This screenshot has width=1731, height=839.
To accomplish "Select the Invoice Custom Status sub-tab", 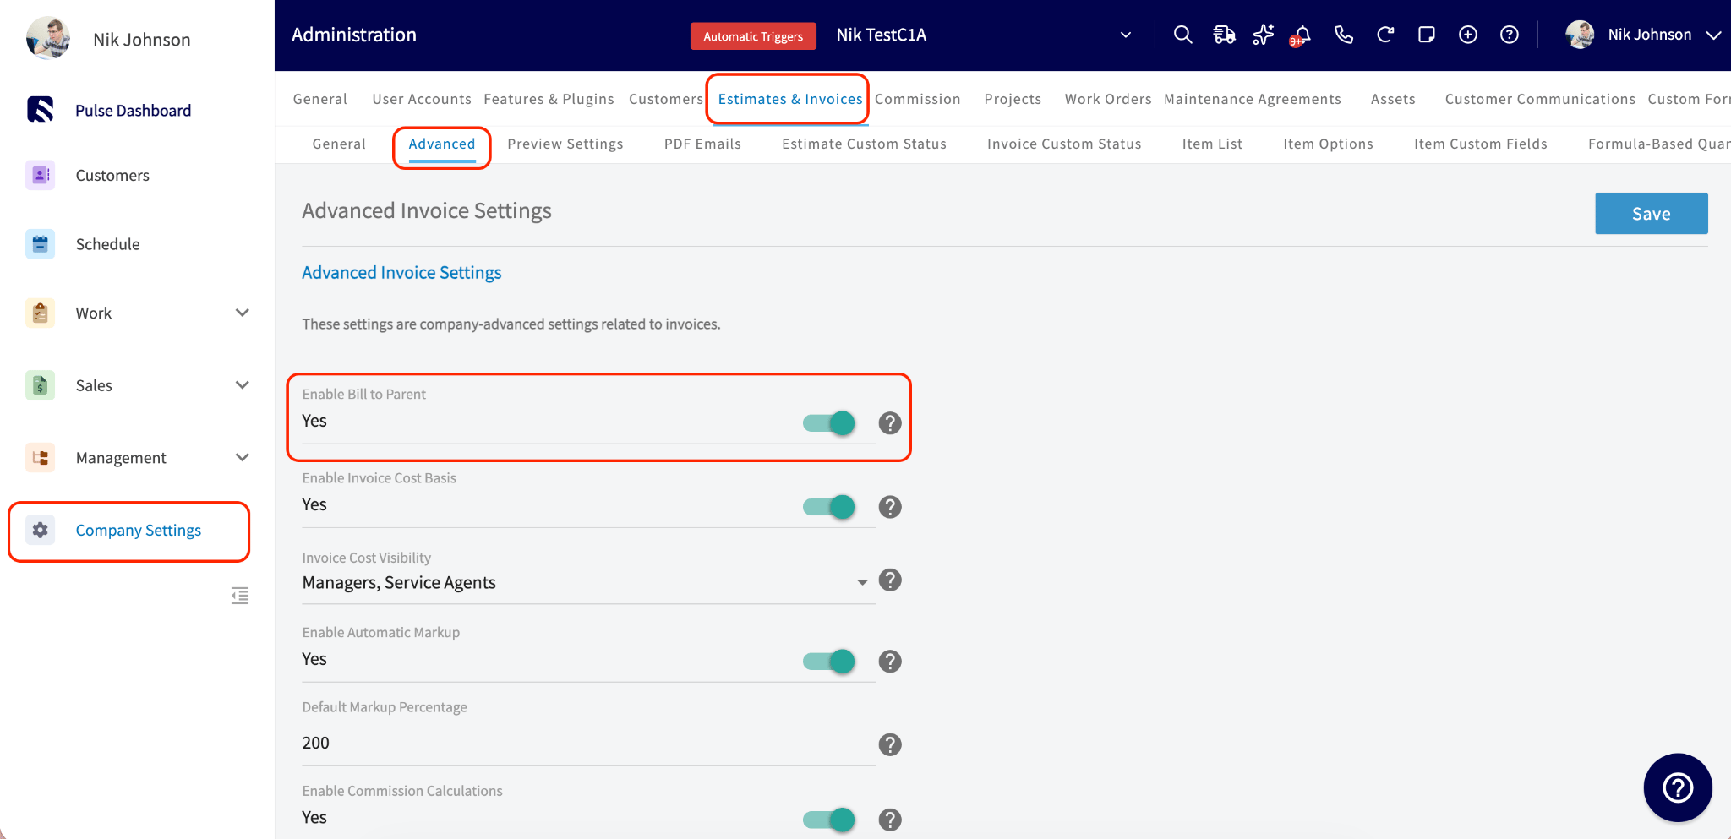I will coord(1064,144).
